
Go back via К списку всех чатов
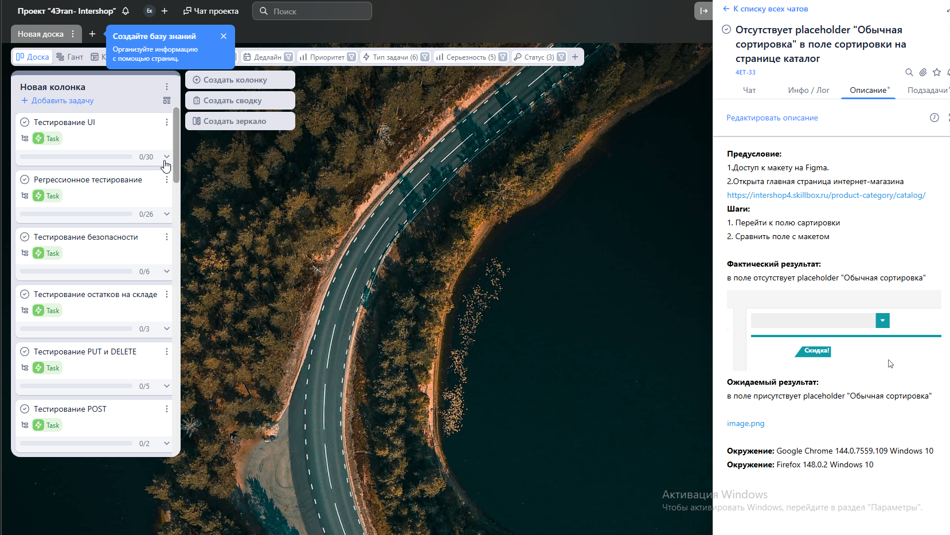[x=765, y=9]
